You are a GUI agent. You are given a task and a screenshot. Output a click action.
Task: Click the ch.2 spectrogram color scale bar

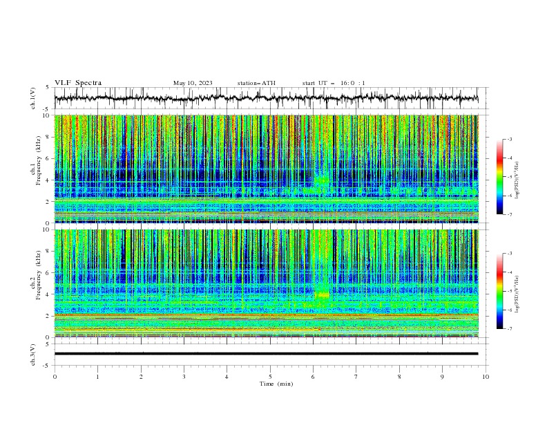(x=499, y=291)
